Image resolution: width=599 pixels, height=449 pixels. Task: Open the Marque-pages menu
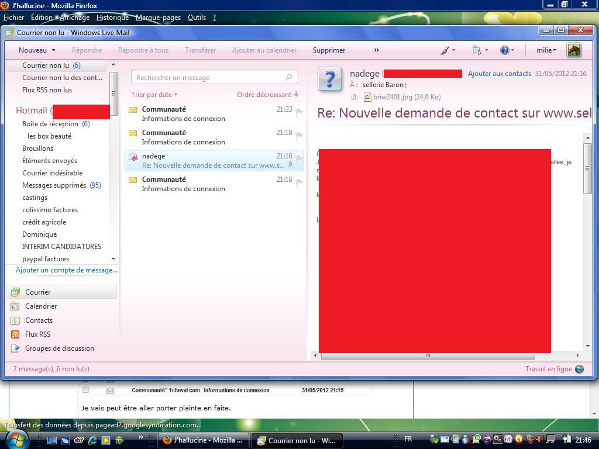pos(158,18)
